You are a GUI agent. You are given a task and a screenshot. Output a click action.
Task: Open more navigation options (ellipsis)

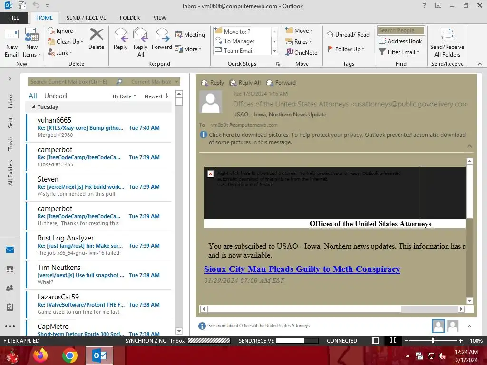[10, 326]
